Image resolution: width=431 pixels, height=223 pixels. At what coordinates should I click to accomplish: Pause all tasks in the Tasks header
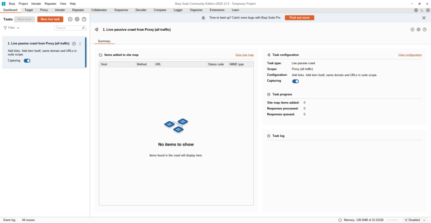(70, 19)
